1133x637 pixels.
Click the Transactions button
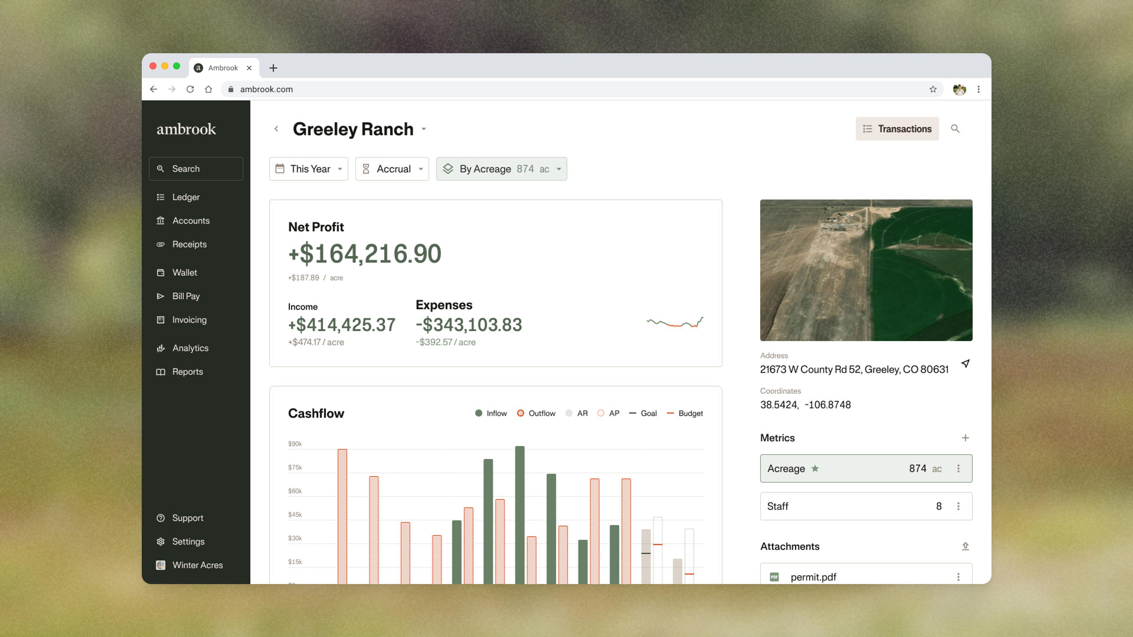[x=897, y=129]
